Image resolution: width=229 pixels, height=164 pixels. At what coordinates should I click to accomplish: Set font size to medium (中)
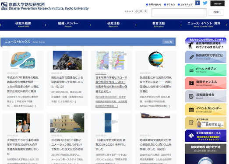(x=141, y=11)
